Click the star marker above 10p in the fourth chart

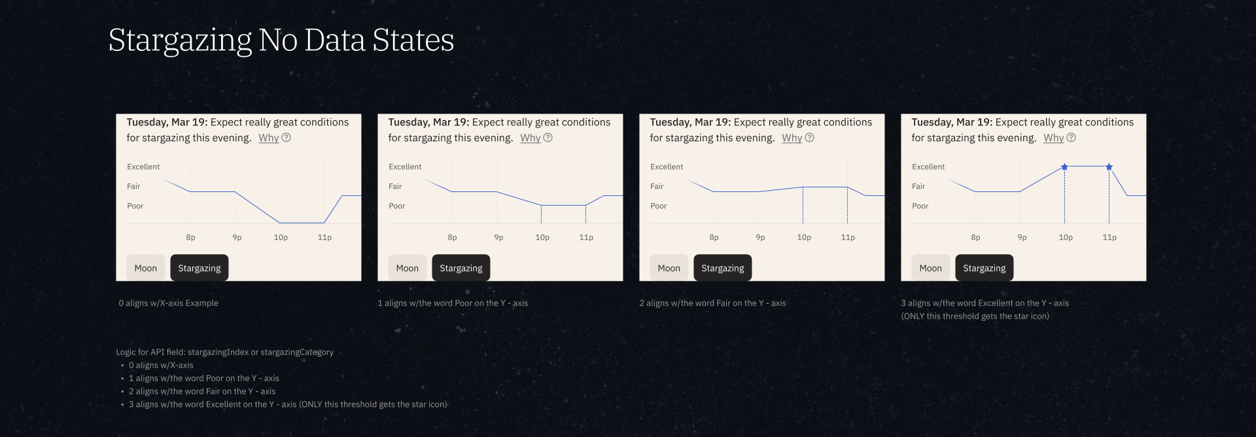(x=1064, y=167)
